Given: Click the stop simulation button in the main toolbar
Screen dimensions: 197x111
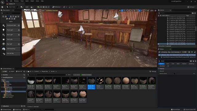Looking at the screenshot, I should 44,7.
